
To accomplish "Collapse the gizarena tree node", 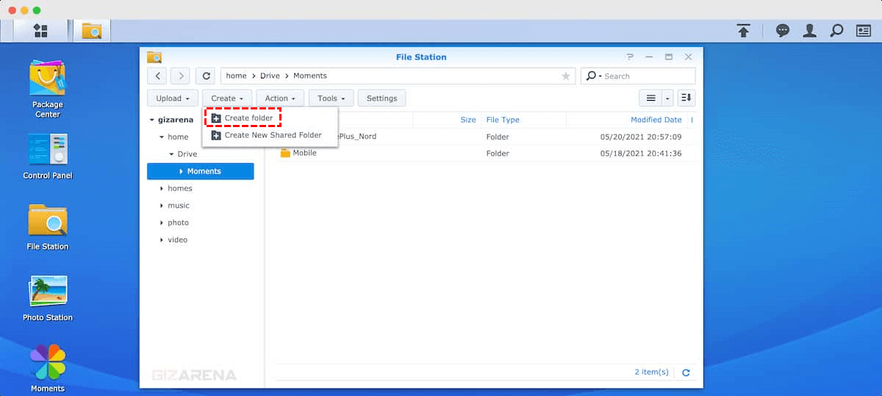I will click(151, 120).
